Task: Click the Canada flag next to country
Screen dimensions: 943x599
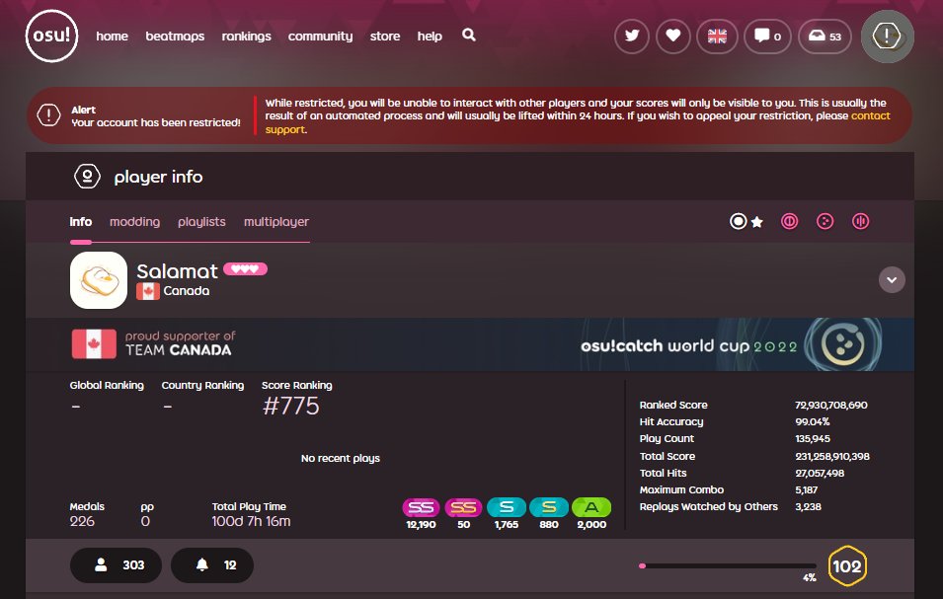Action: click(x=147, y=291)
